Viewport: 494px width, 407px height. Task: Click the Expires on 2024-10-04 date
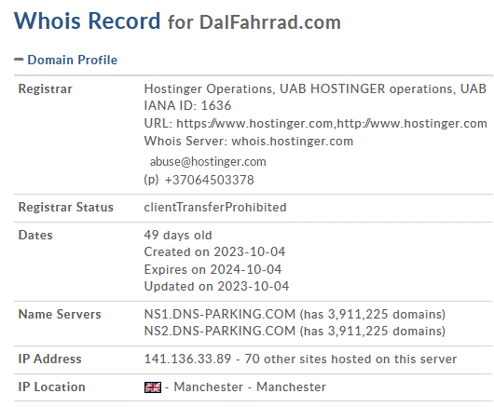coord(213,269)
